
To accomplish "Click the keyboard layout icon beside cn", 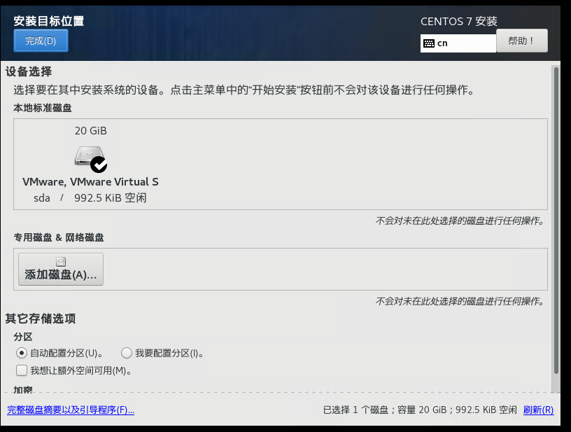I will pyautogui.click(x=429, y=43).
